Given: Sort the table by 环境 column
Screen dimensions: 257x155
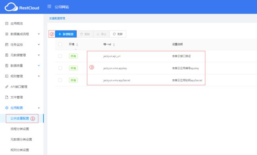Looking at the screenshot, I should point(77,44).
